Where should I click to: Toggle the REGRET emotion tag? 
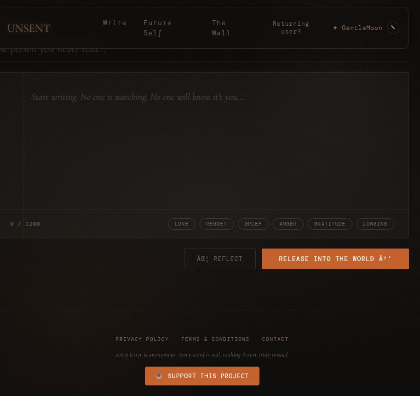(216, 224)
